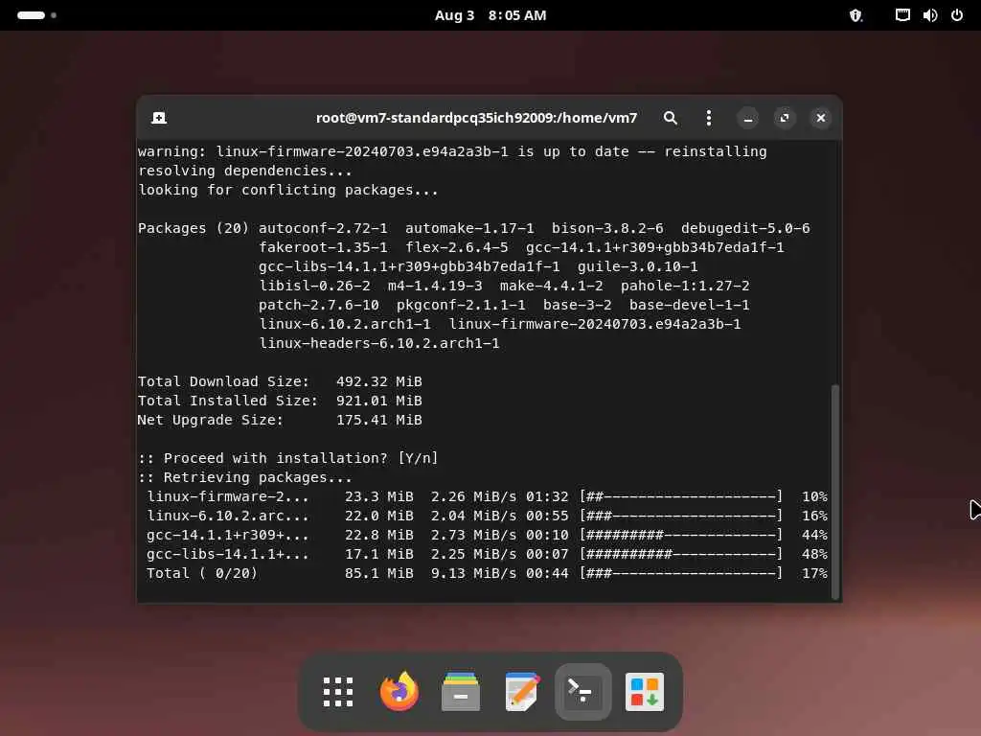
Task: Click the terminal scrollbar handle
Action: click(x=834, y=492)
